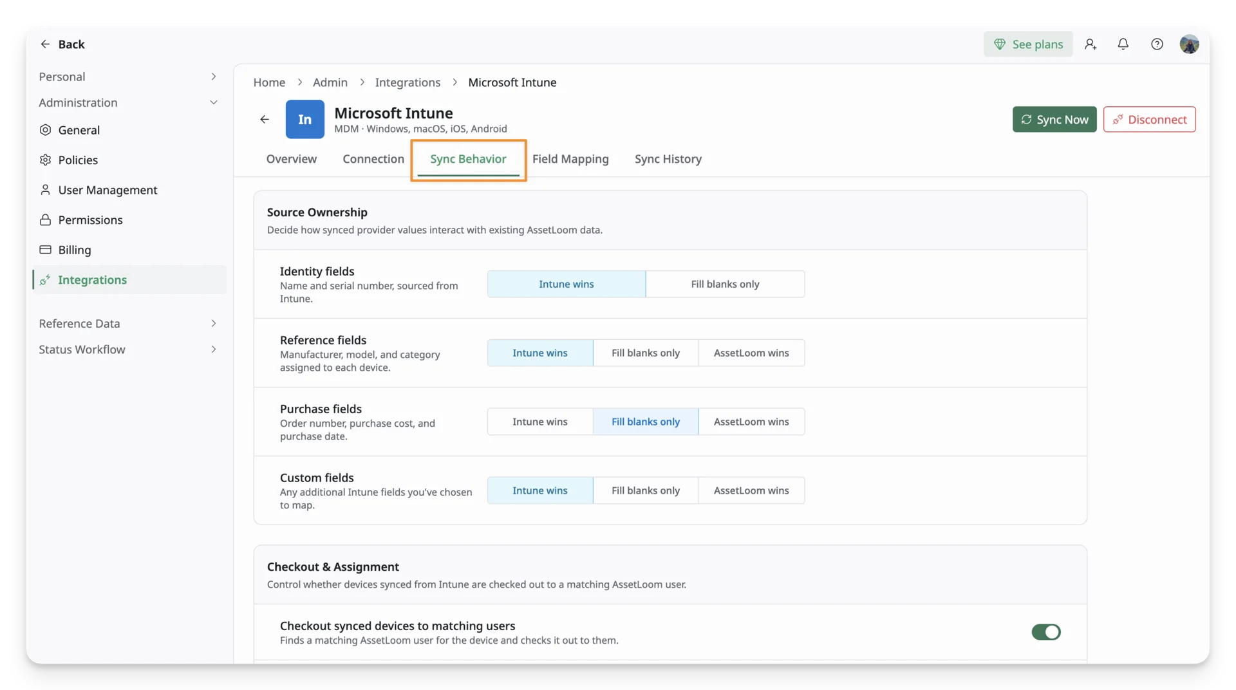
Task: Set Custom fields to AssetLoom wins
Action: tap(751, 490)
